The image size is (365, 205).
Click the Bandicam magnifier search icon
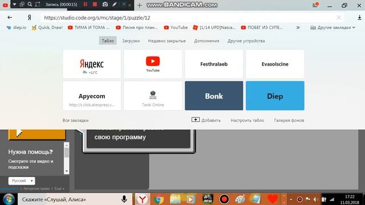pos(30,4)
